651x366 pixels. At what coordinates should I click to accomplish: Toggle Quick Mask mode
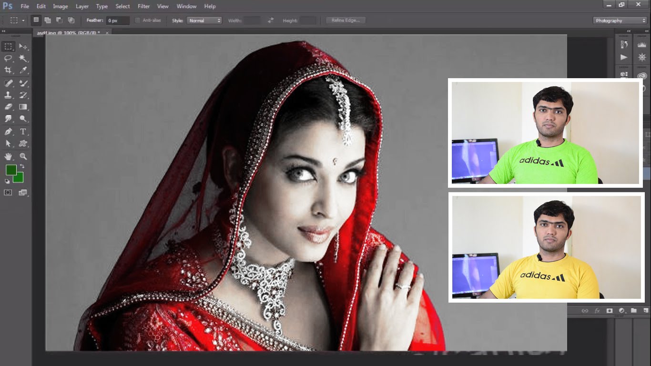pos(8,192)
